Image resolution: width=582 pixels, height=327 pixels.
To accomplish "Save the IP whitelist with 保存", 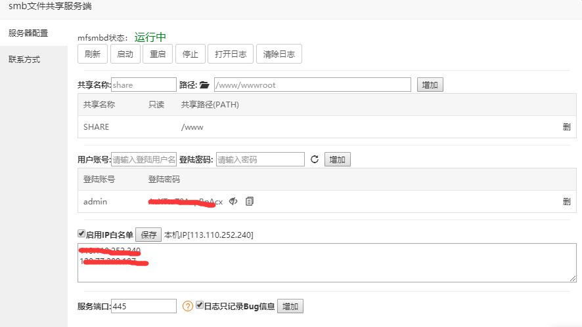I will pos(148,235).
